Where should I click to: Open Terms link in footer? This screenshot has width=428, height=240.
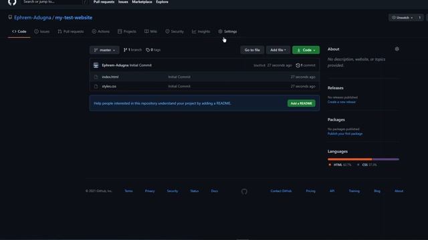[x=129, y=191]
